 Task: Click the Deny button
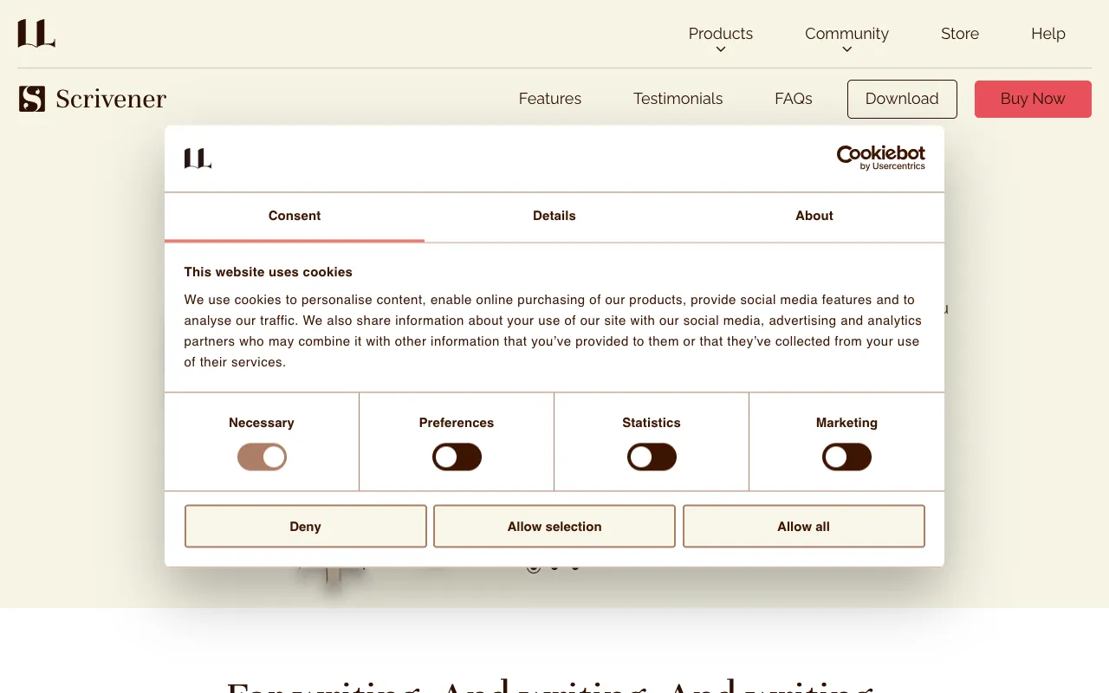click(305, 526)
